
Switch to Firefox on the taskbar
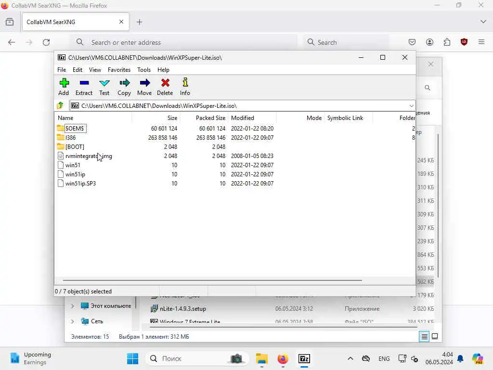click(283, 358)
